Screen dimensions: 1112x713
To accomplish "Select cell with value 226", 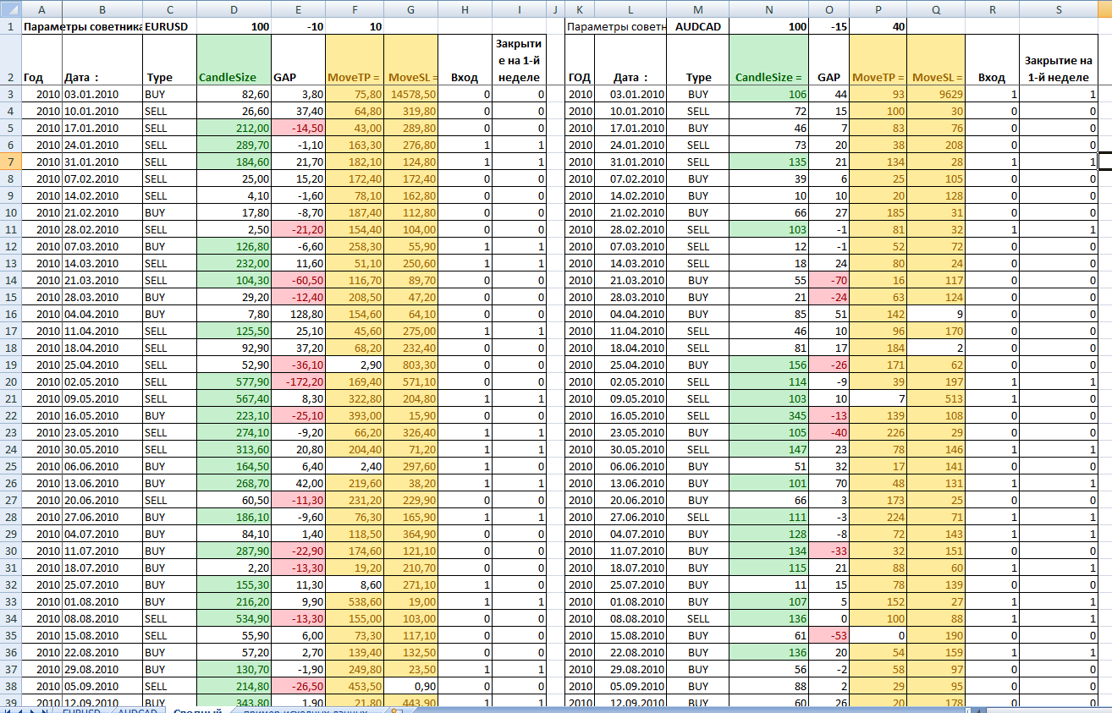I will click(x=878, y=432).
